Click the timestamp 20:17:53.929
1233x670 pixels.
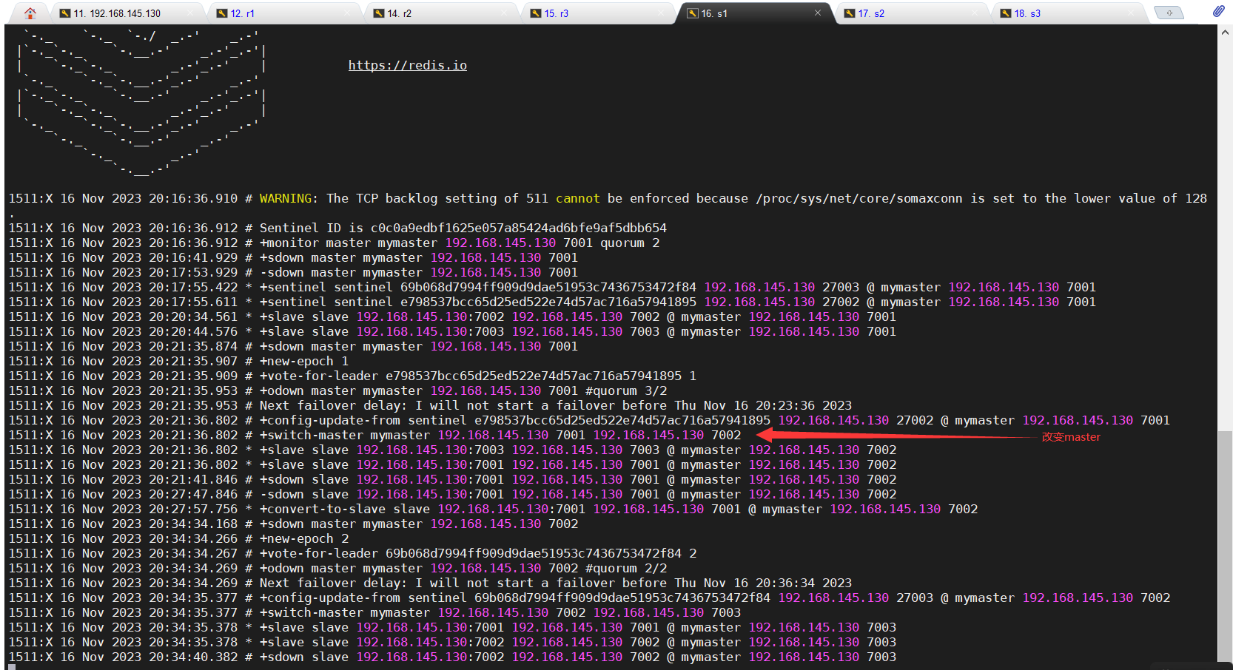(193, 272)
